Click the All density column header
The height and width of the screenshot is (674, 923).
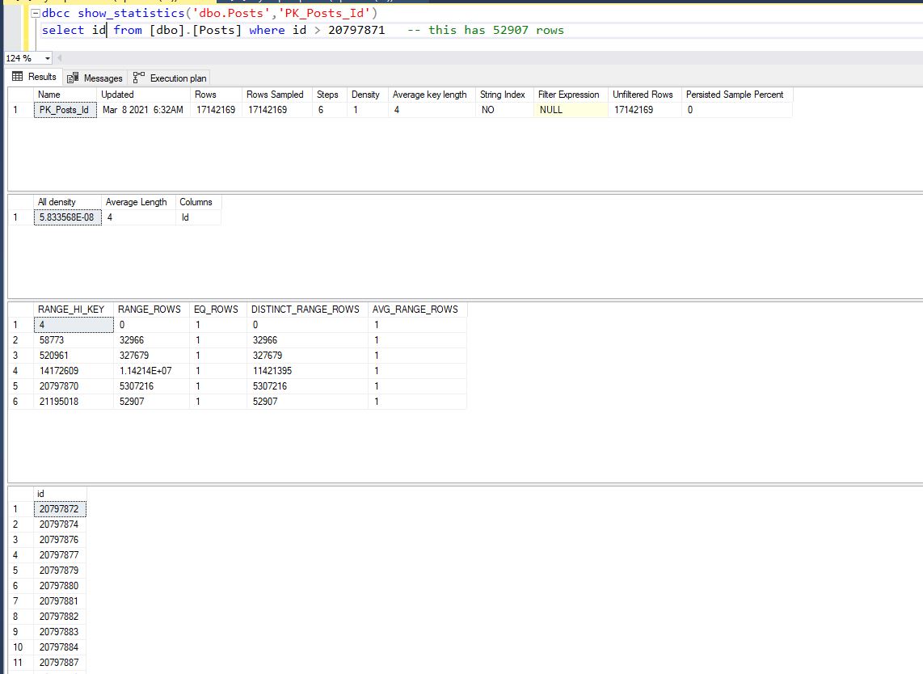tap(57, 201)
